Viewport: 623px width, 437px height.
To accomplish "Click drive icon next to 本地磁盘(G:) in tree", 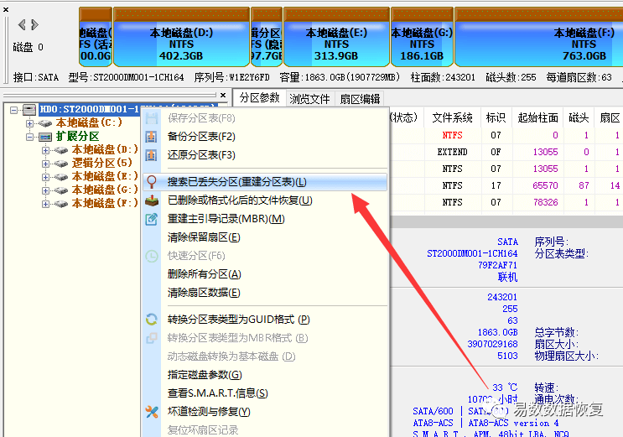I will pos(60,190).
